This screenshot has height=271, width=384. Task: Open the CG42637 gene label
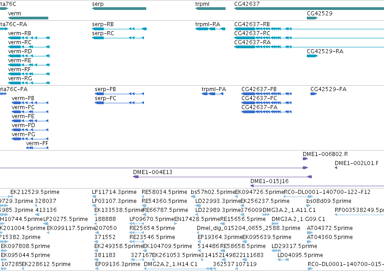point(247,4)
